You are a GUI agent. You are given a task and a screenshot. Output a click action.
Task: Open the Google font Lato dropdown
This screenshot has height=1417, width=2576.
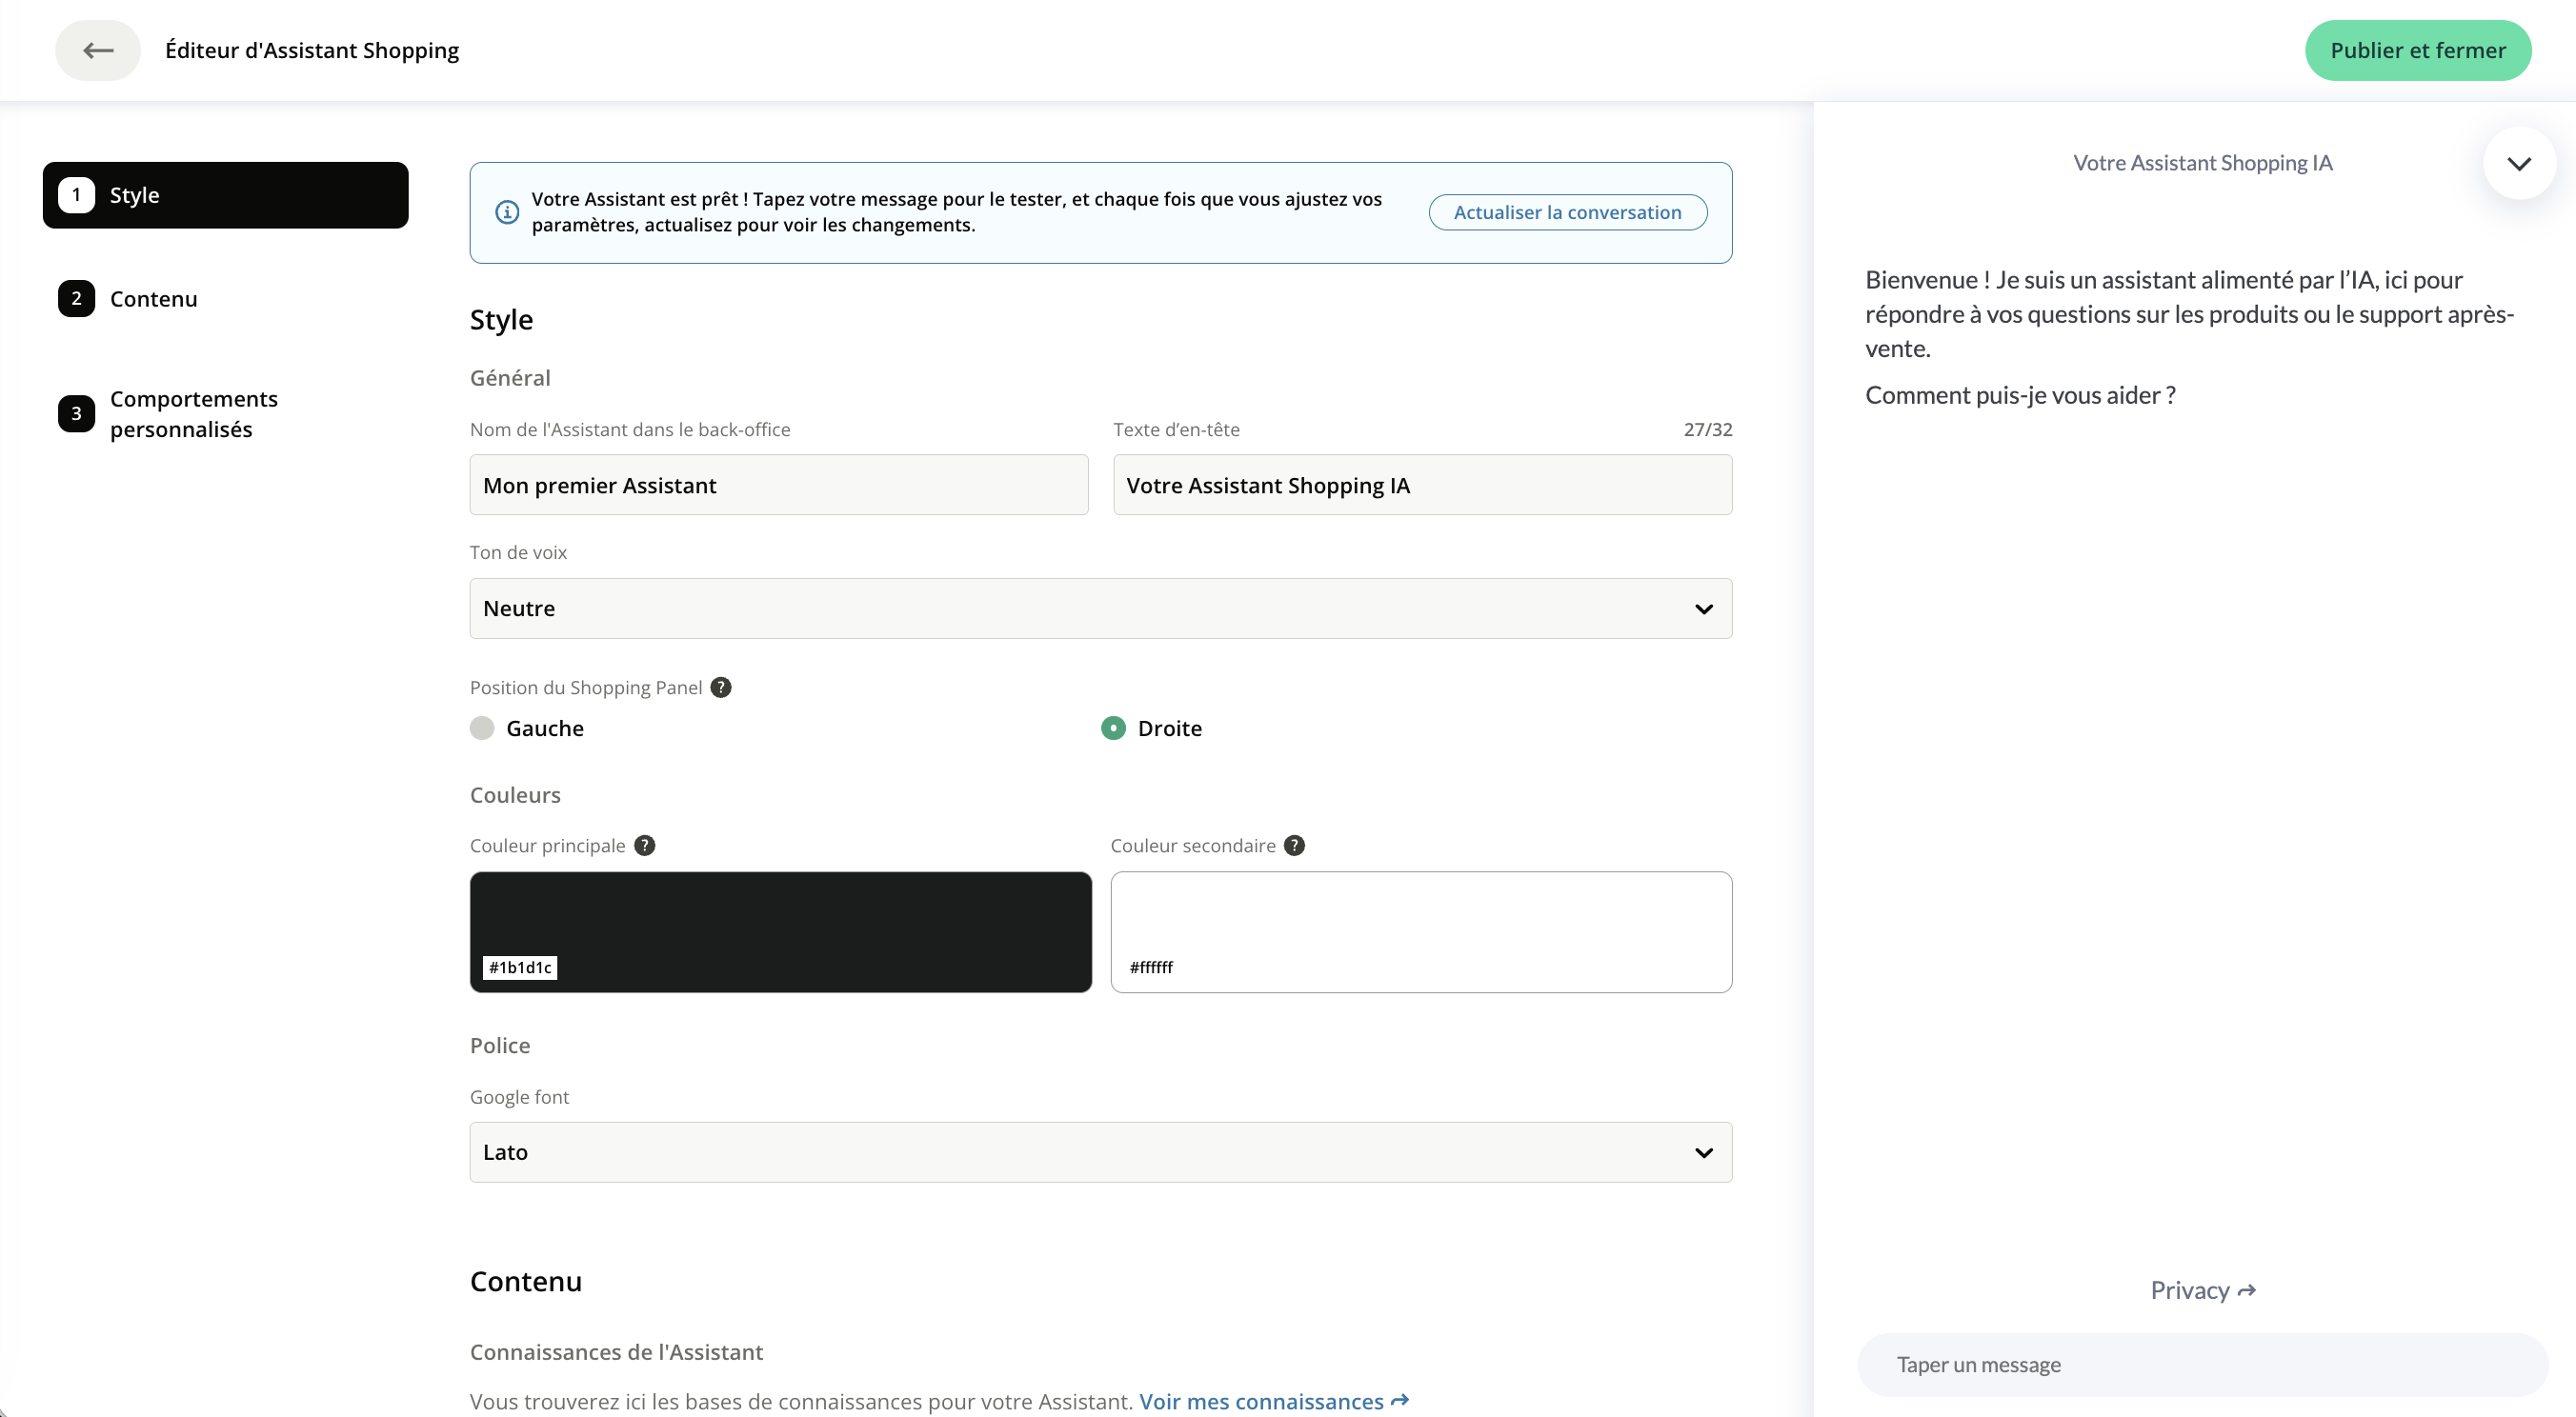point(1100,1152)
